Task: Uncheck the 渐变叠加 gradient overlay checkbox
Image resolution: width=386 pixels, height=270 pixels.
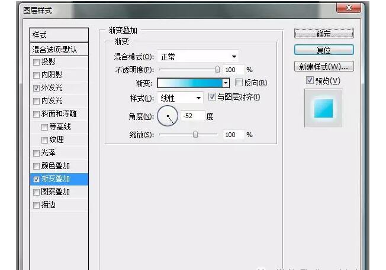Action: pyautogui.click(x=36, y=179)
